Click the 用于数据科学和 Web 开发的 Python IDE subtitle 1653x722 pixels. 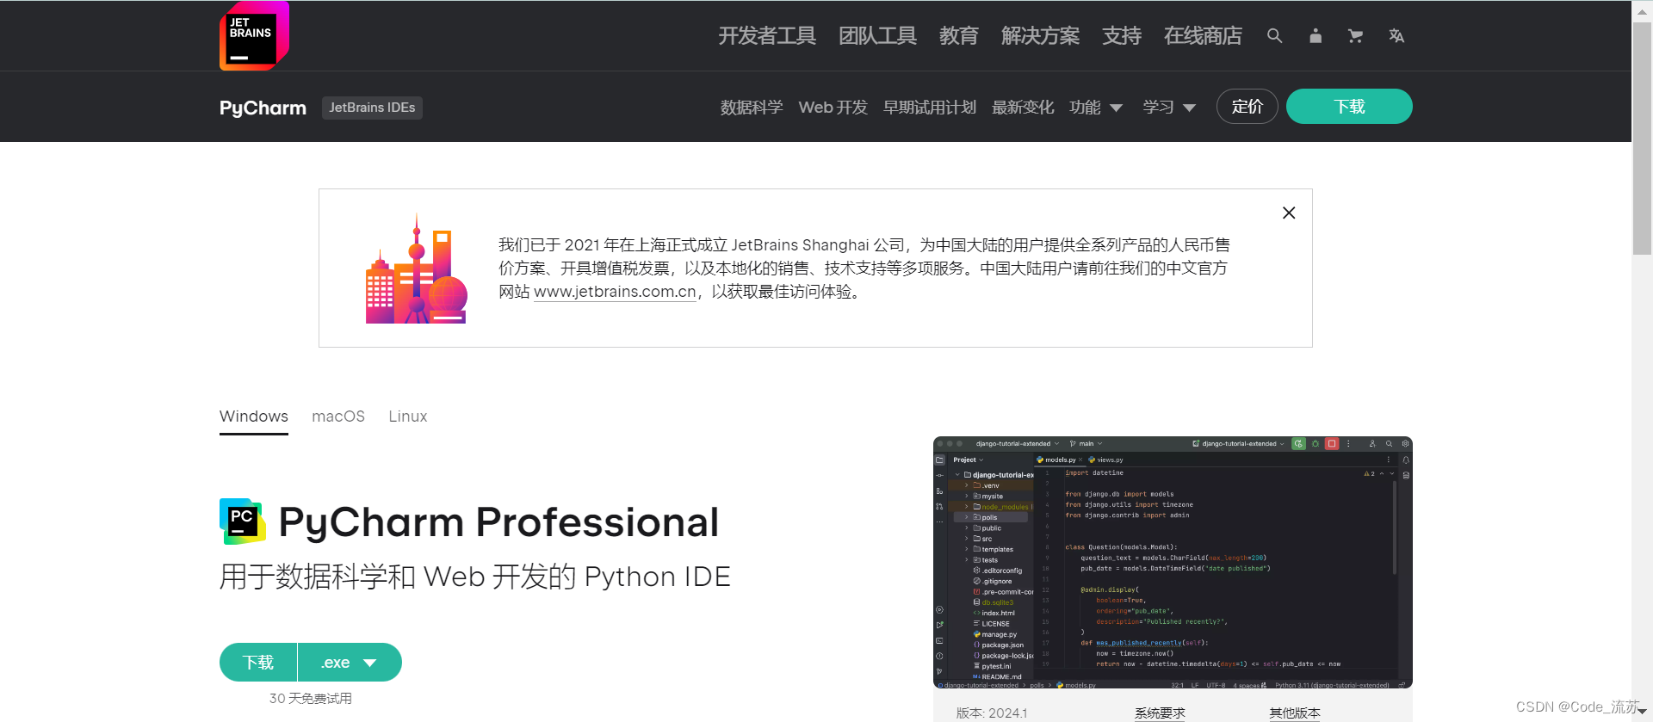475,577
